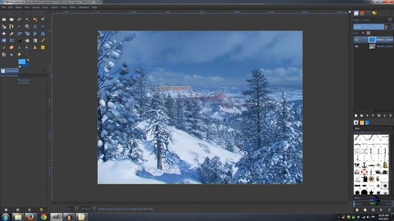Select the Fuzzy Select wand tool

(x=27, y=19)
